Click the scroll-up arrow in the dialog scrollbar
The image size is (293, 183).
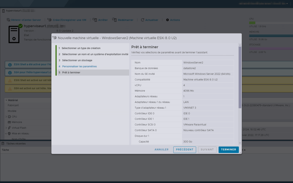tap(240, 45)
